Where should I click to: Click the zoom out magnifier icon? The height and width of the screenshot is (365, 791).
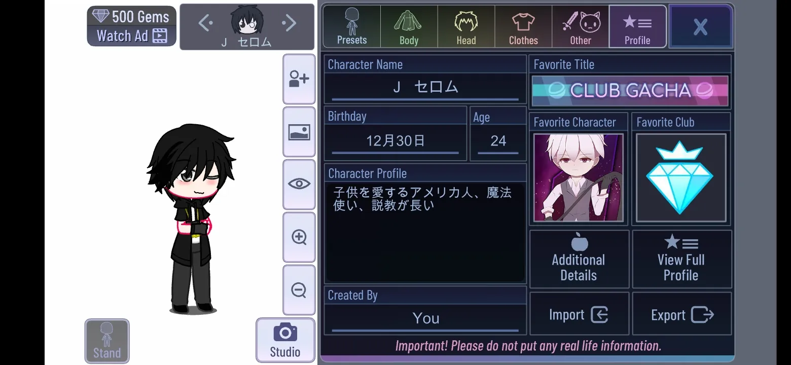(x=299, y=289)
